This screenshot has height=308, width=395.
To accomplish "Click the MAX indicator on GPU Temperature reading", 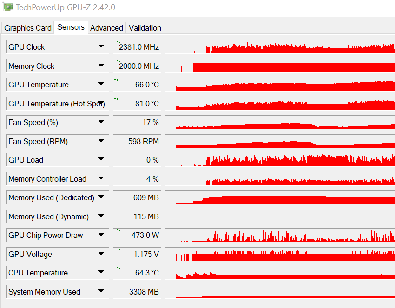I will (x=117, y=81).
